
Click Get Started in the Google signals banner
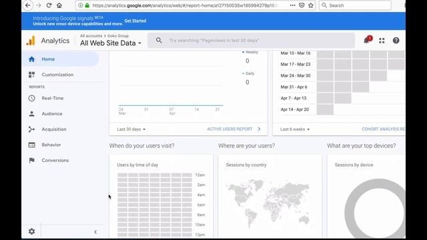tap(135, 21)
